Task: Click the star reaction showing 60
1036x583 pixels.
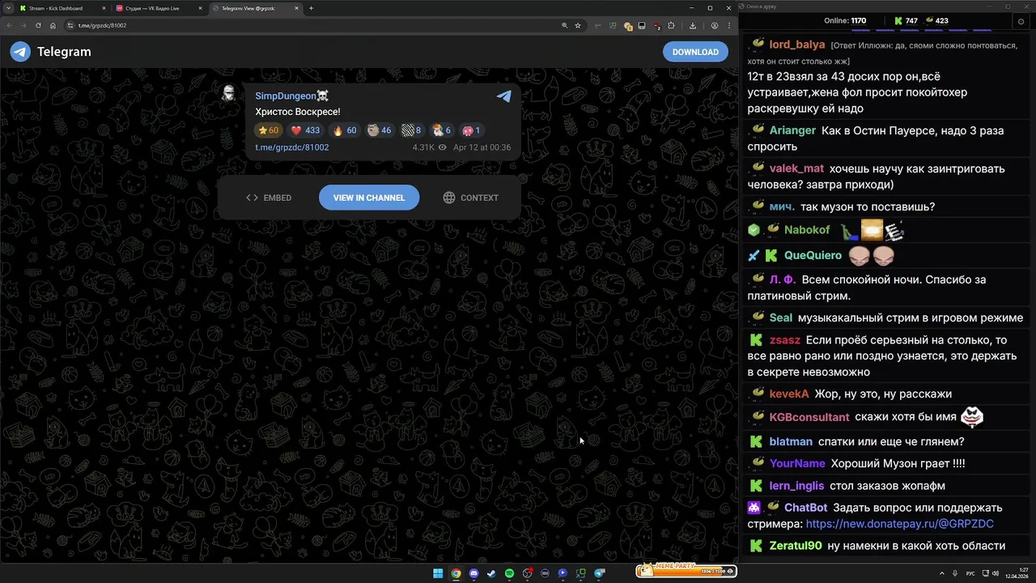Action: tap(268, 130)
